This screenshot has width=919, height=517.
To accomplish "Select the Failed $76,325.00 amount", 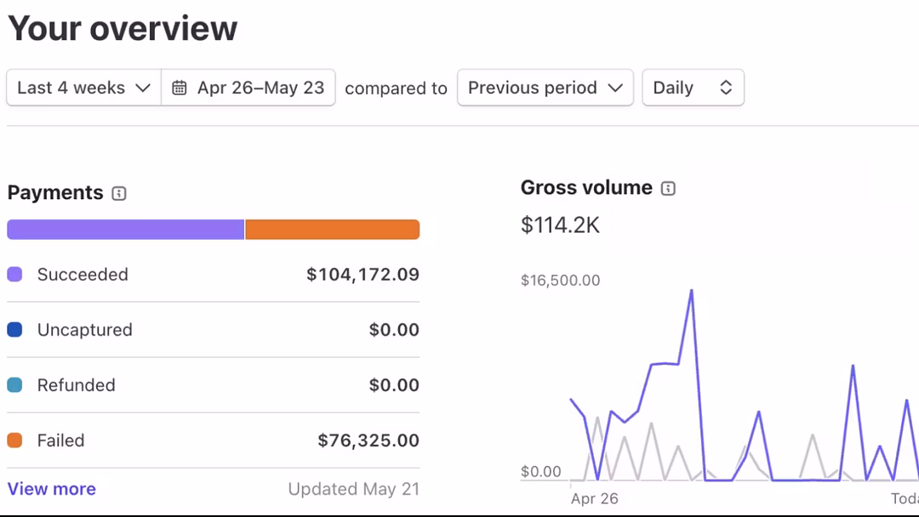I will click(368, 440).
